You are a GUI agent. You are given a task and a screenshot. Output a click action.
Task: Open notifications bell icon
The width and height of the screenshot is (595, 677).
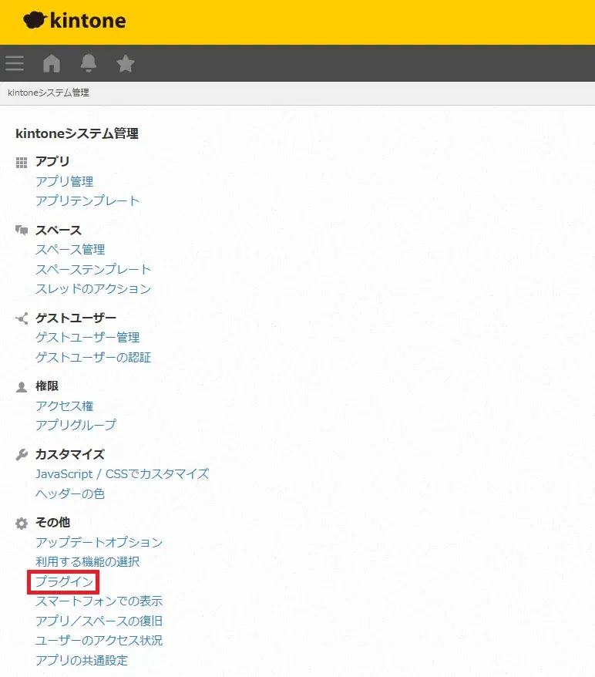[x=89, y=63]
